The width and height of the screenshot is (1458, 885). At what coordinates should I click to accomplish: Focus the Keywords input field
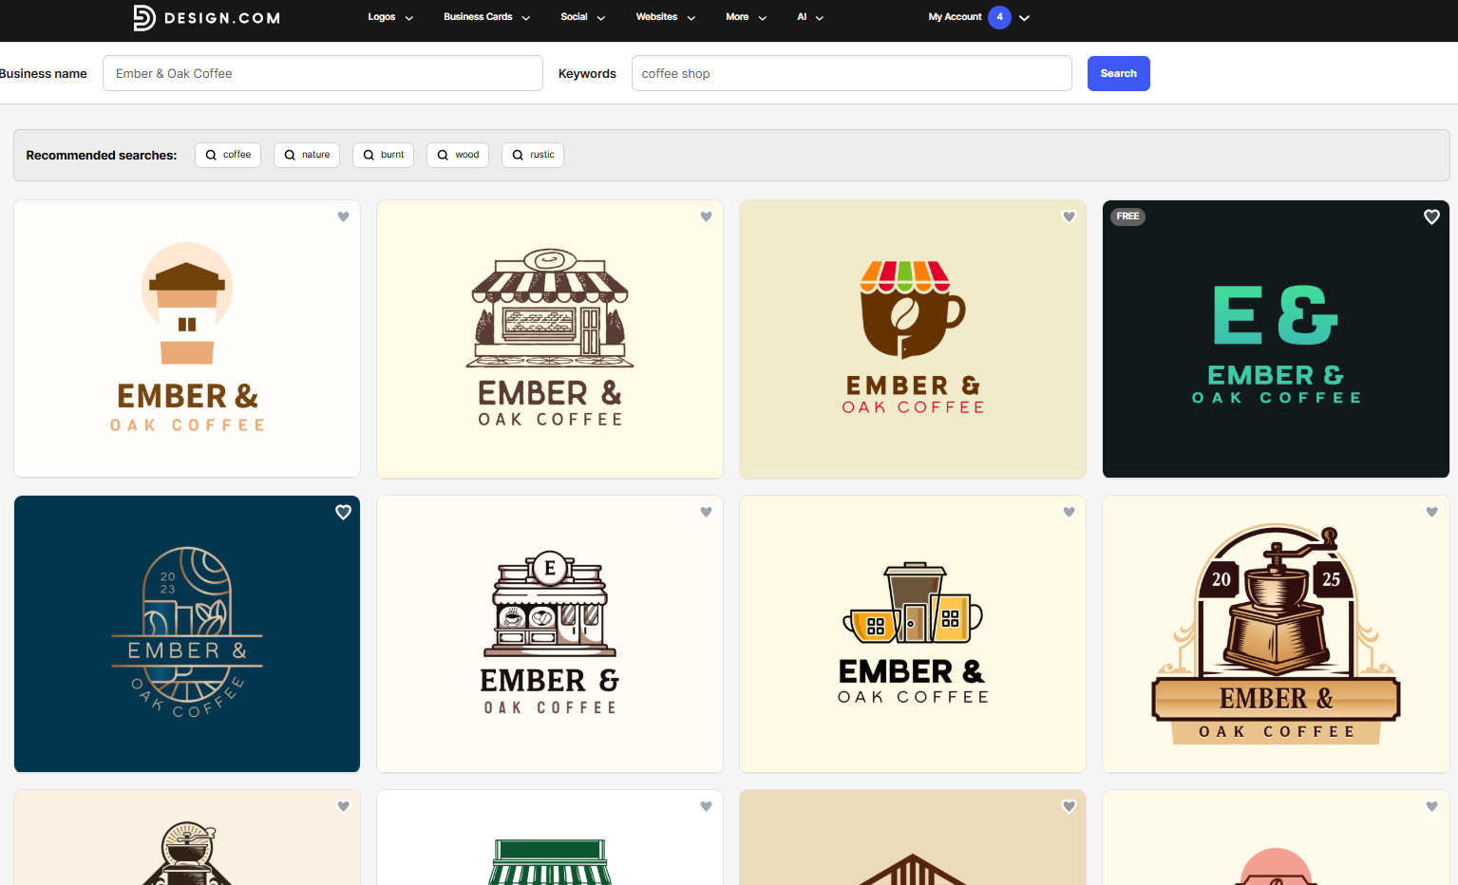(x=852, y=73)
